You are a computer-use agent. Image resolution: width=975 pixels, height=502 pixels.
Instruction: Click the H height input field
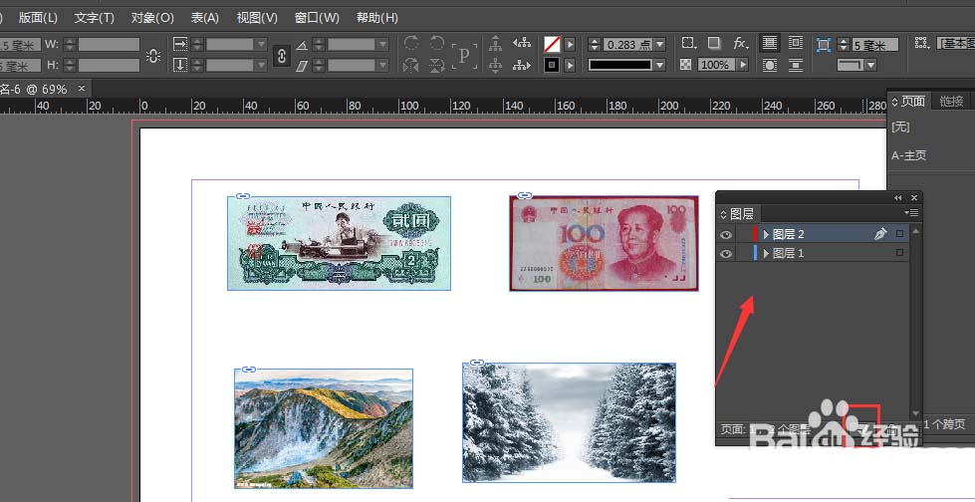[109, 65]
